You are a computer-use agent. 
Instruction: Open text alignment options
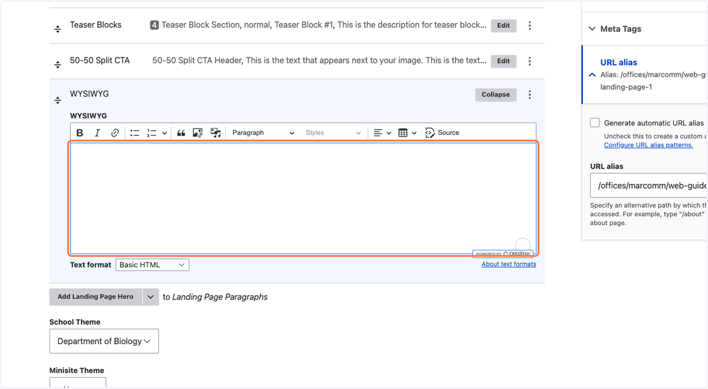tap(382, 133)
